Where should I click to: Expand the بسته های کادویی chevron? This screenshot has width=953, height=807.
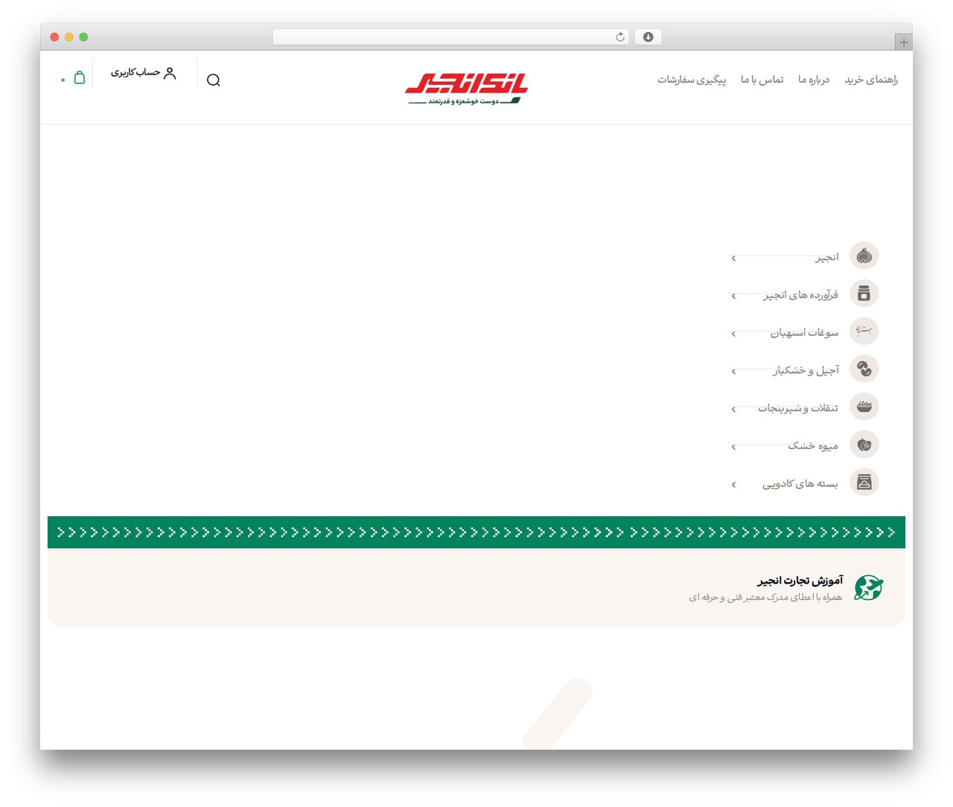(733, 485)
